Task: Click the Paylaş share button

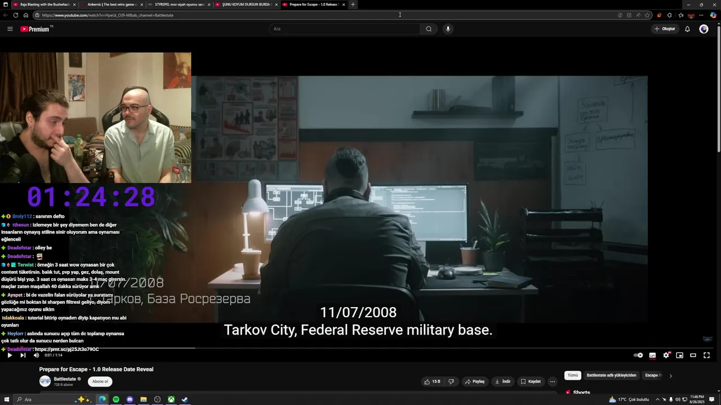Action: click(x=475, y=381)
